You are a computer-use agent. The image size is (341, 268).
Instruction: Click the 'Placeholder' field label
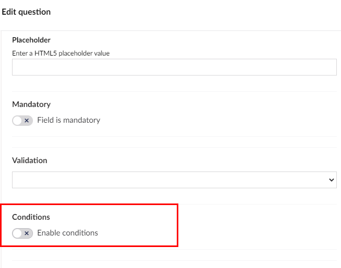[31, 40]
